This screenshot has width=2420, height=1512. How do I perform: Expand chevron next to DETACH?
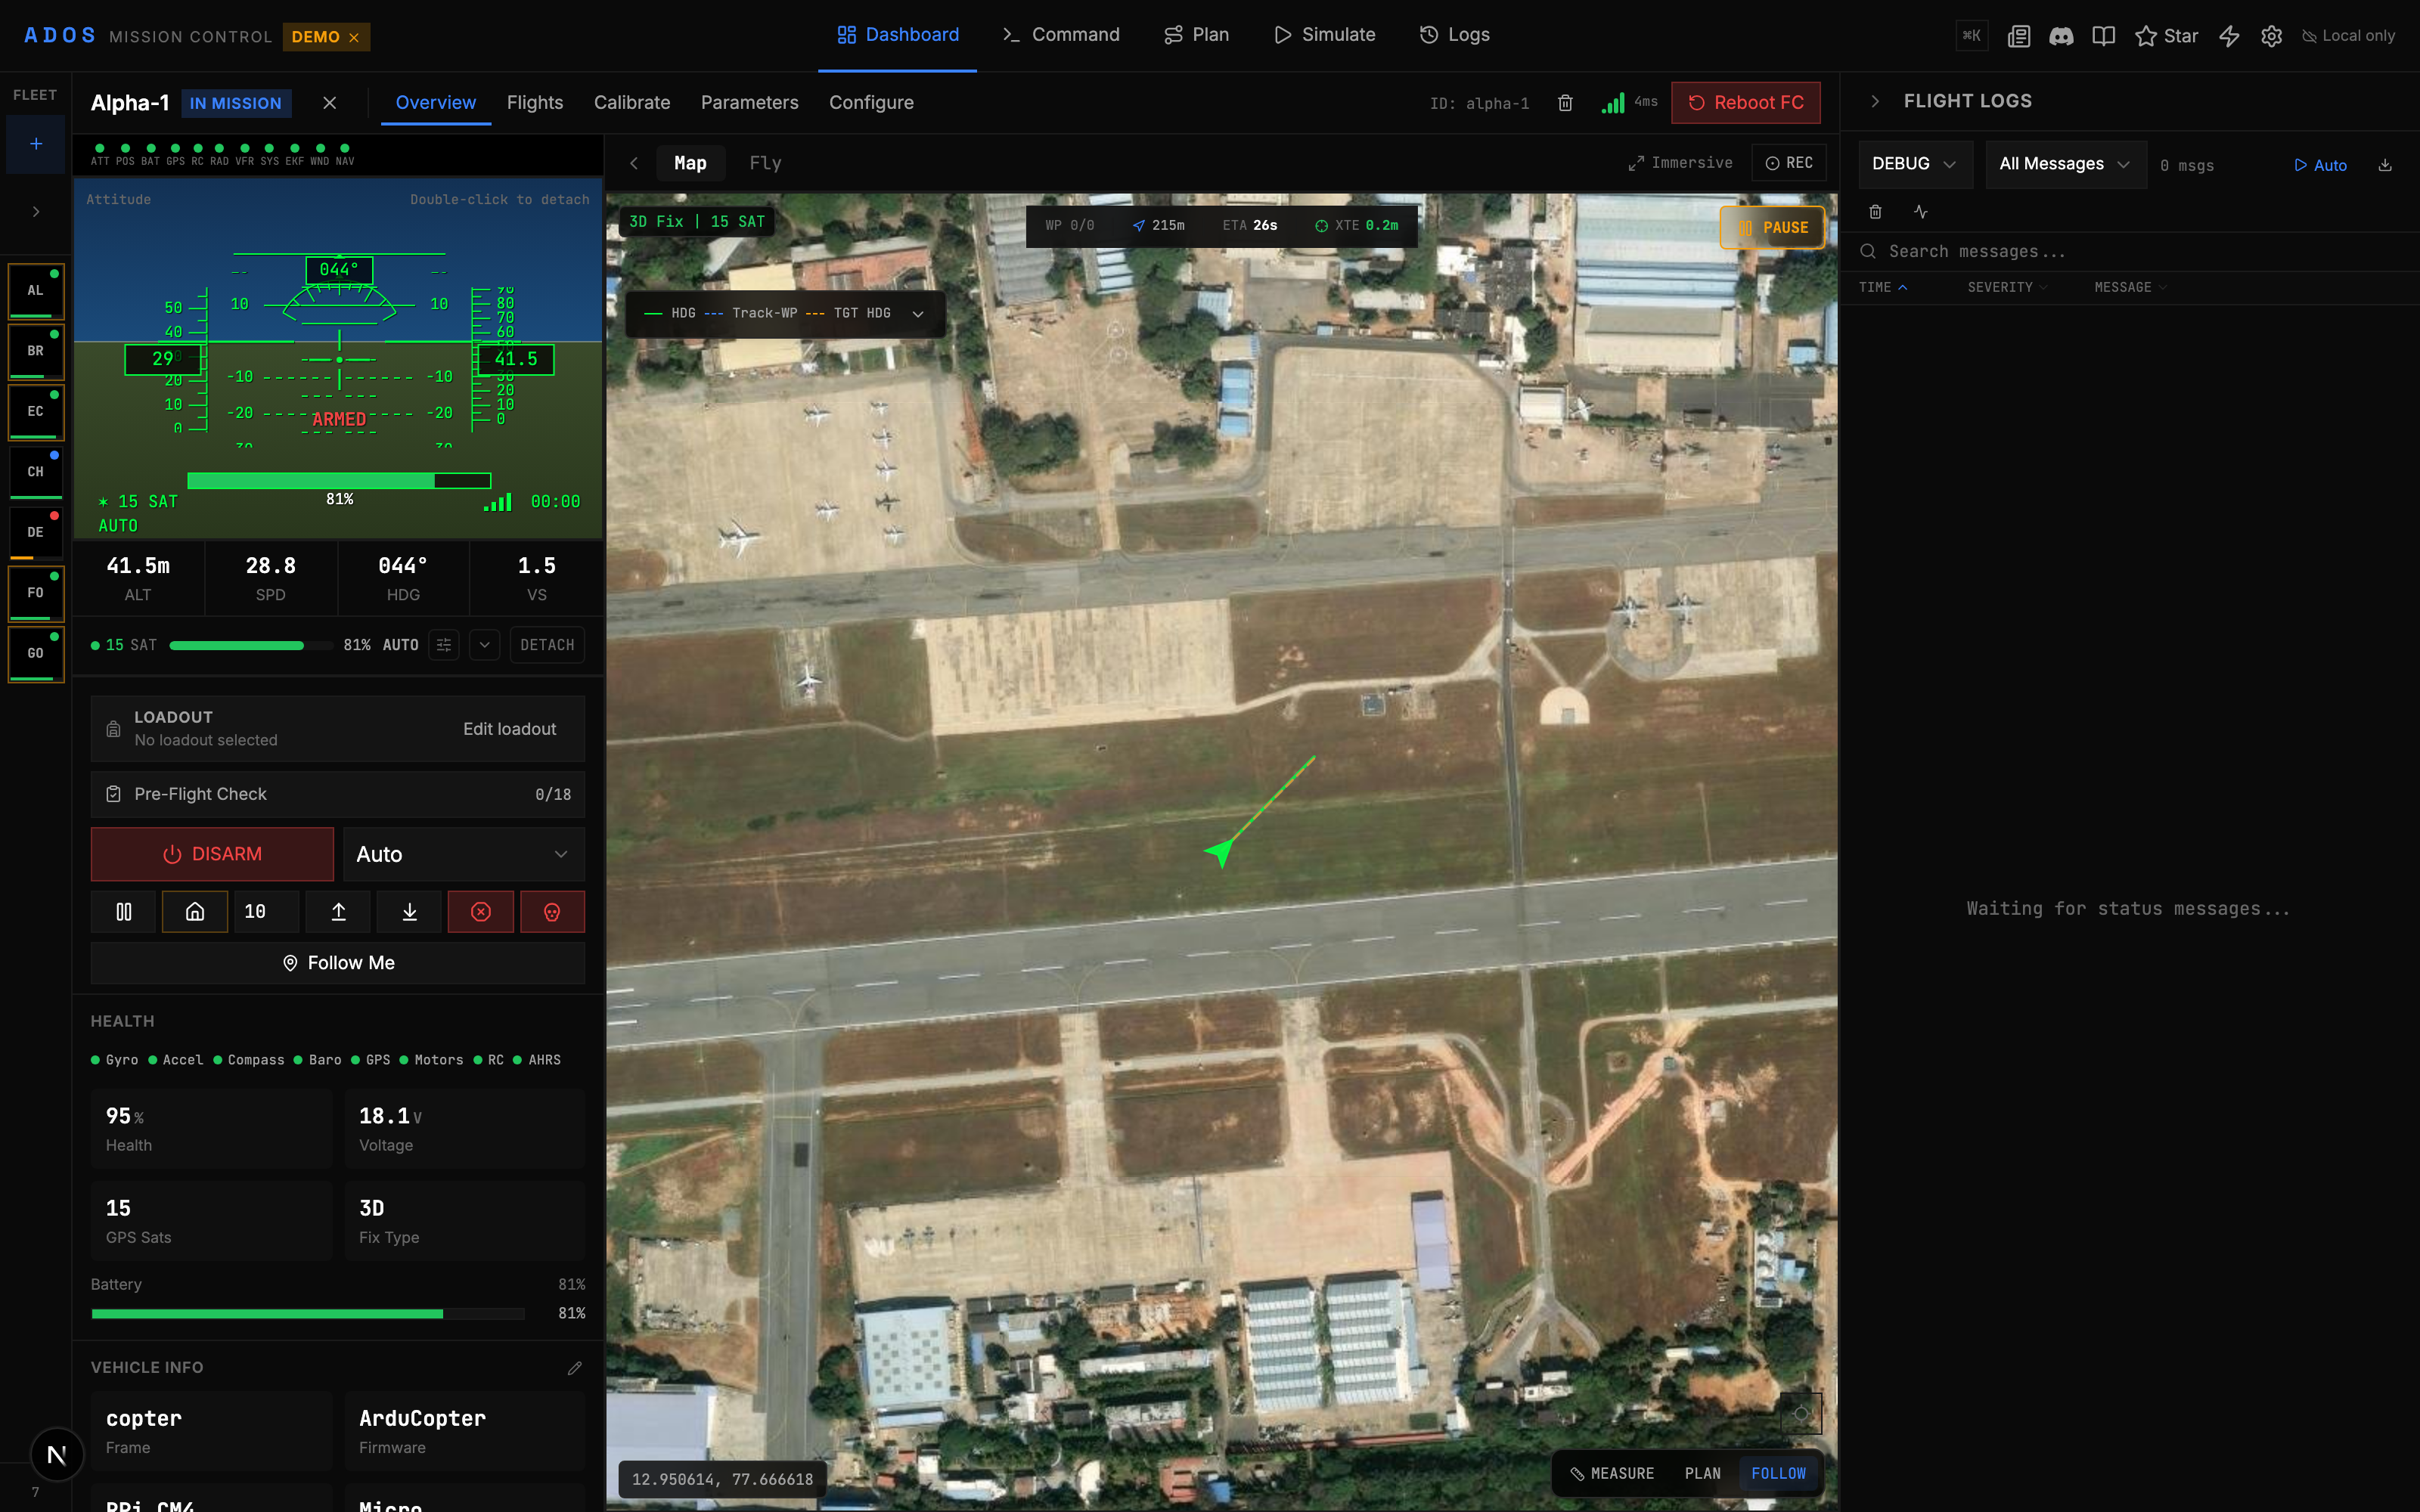[484, 645]
